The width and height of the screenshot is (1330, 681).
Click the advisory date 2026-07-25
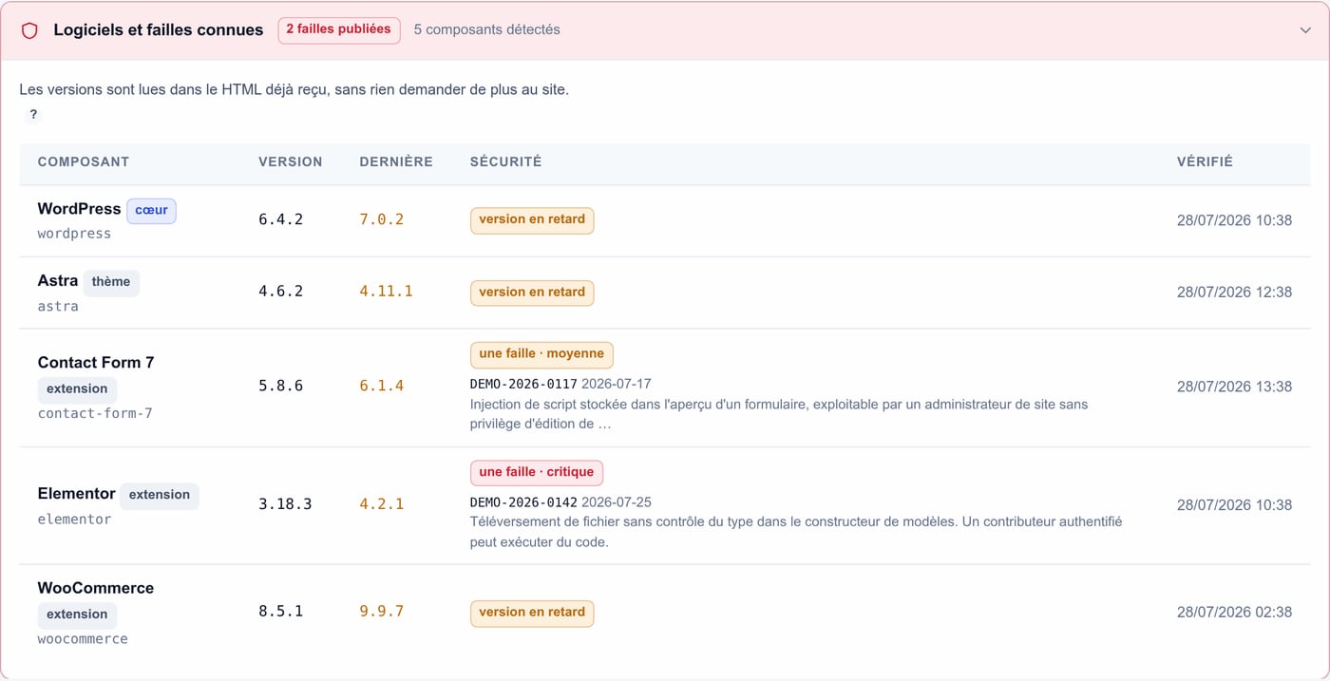pos(616,502)
